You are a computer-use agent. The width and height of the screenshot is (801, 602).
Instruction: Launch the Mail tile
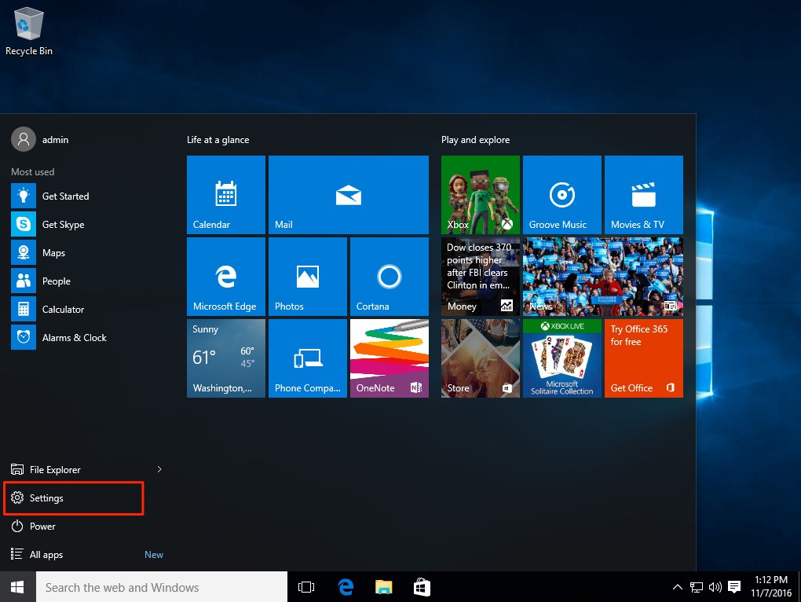click(348, 194)
